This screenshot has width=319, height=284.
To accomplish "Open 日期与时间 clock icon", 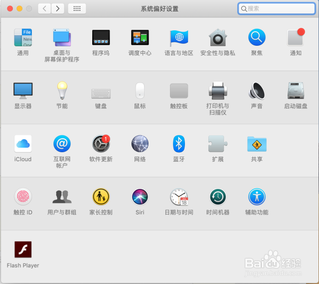I will pyautogui.click(x=179, y=197).
